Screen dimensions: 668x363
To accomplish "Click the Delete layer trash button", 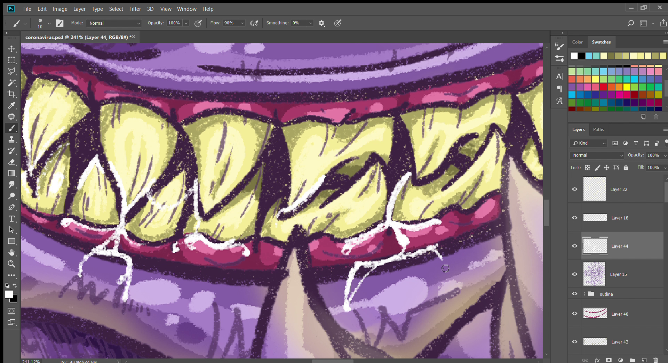I will click(x=655, y=360).
